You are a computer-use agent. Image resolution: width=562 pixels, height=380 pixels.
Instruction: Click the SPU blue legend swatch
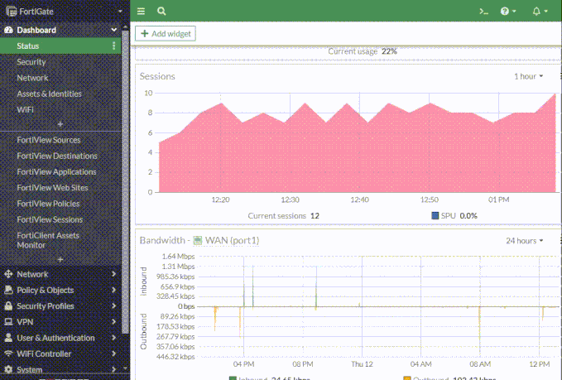tap(435, 215)
